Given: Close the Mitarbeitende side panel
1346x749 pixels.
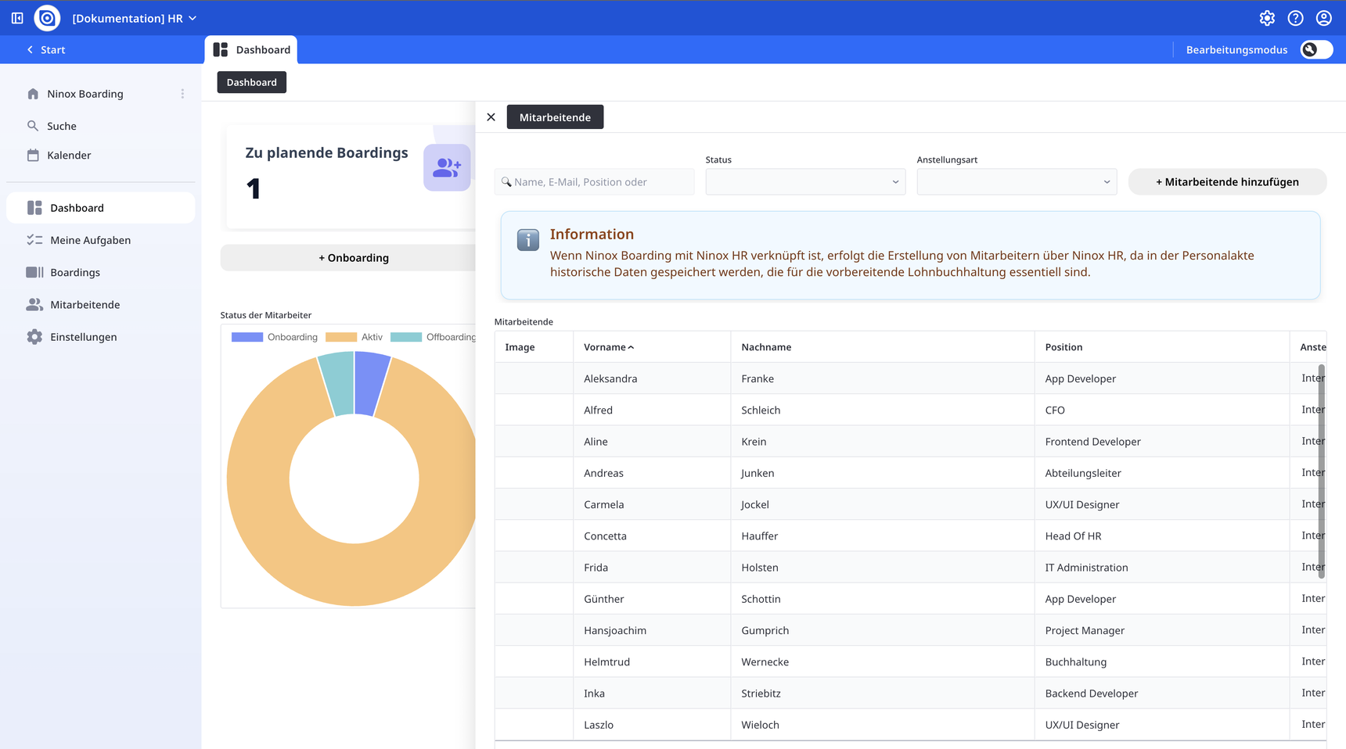Looking at the screenshot, I should 491,117.
